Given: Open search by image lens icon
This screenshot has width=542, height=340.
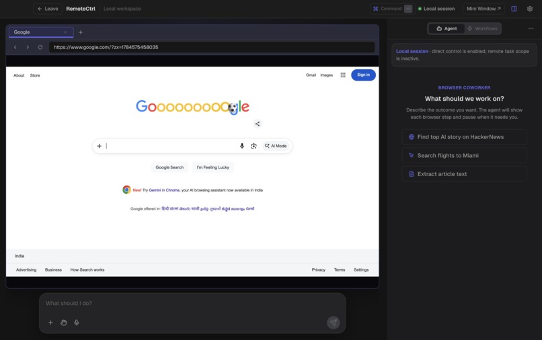Looking at the screenshot, I should click(254, 146).
